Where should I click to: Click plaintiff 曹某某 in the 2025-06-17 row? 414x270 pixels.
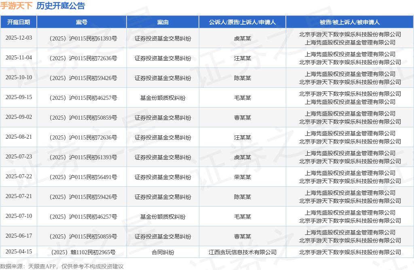(x=243, y=236)
